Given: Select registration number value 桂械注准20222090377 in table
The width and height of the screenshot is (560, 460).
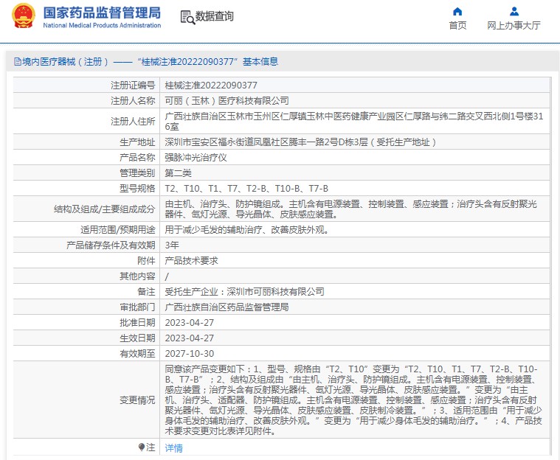Looking at the screenshot, I should (211, 86).
